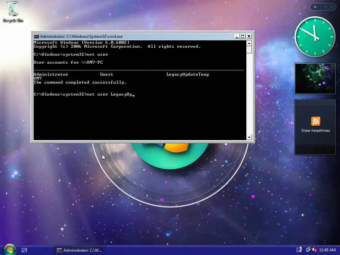Open the Recycle Bin desktop icon
This screenshot has height=255, width=340.
click(x=13, y=12)
